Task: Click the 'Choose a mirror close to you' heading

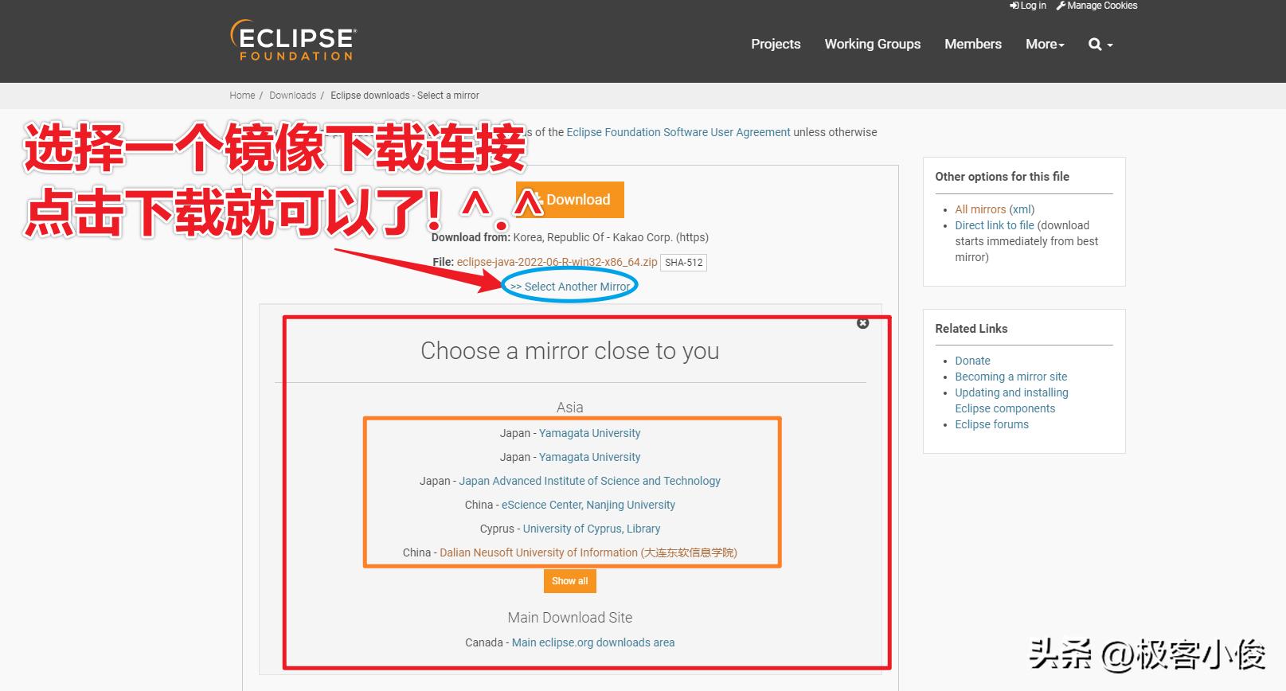Action: 570,351
